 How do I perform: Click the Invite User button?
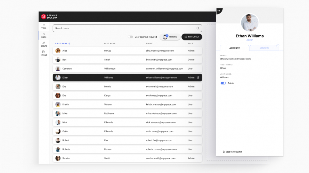192,37
